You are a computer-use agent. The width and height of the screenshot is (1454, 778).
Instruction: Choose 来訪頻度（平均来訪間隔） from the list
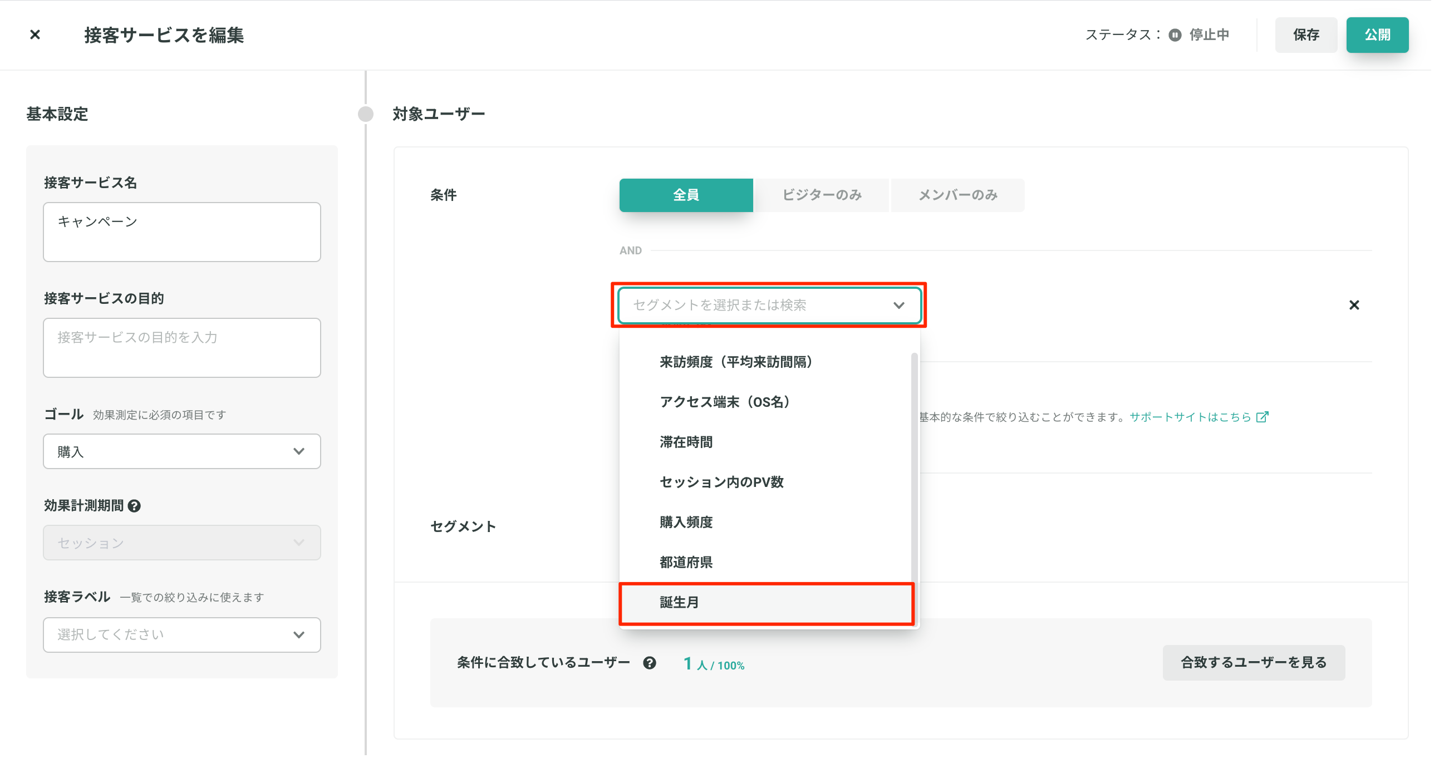click(x=736, y=362)
